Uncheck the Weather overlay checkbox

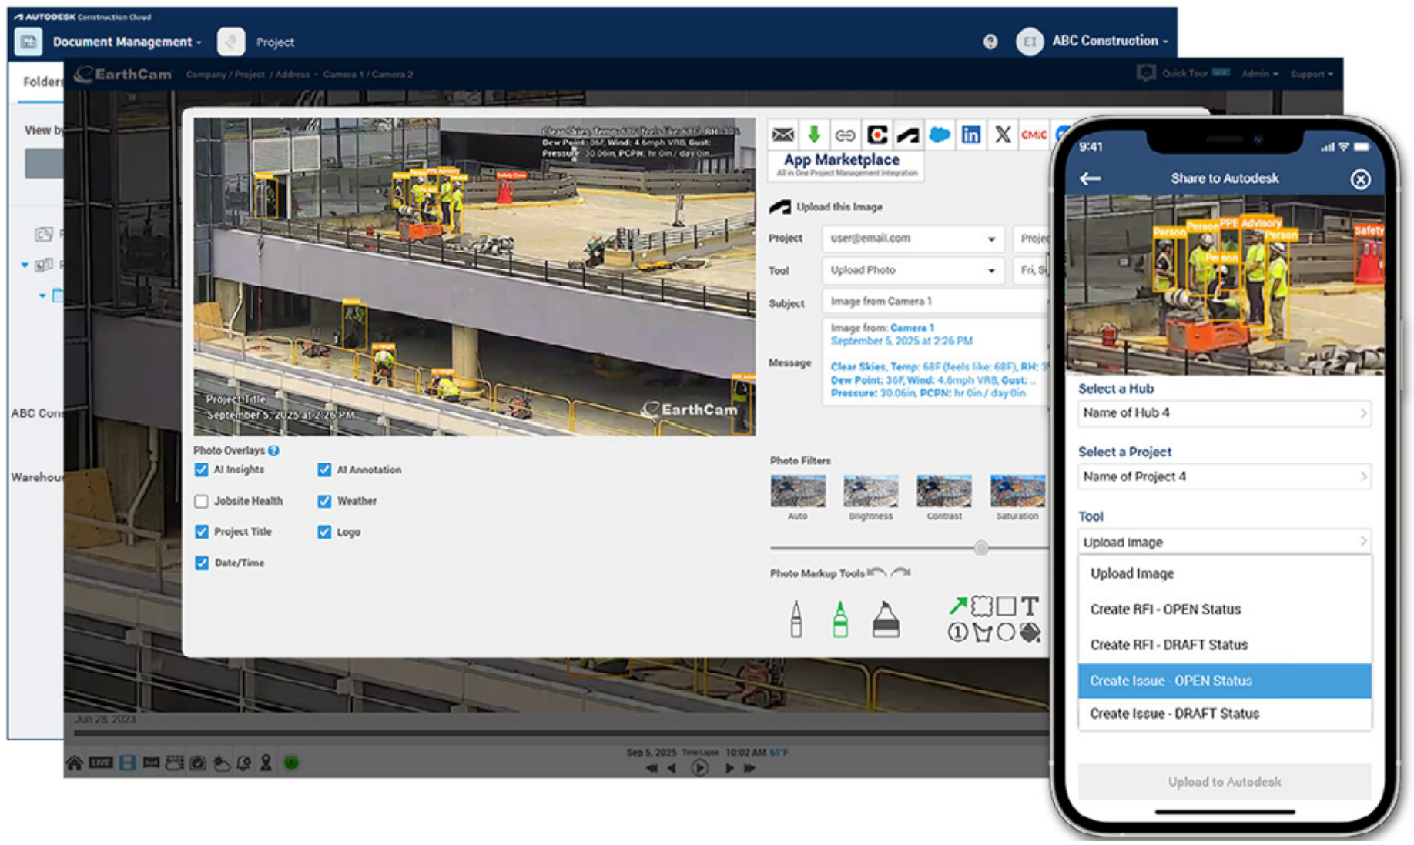[x=324, y=501]
